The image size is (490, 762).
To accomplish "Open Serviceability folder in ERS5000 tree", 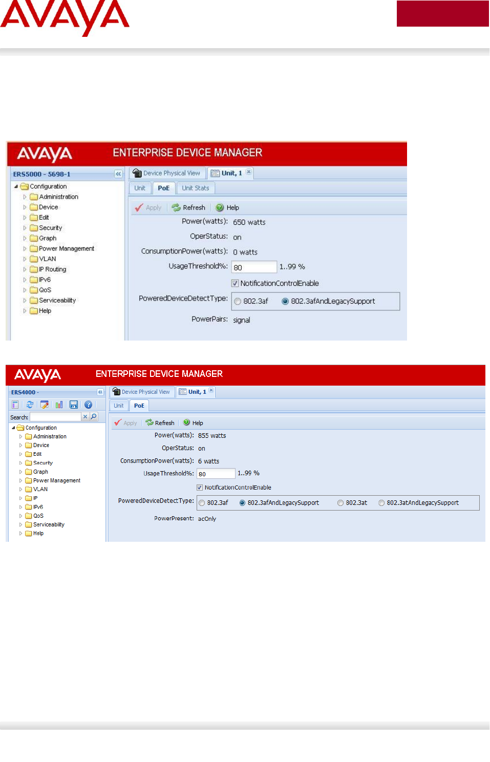I will [53, 301].
